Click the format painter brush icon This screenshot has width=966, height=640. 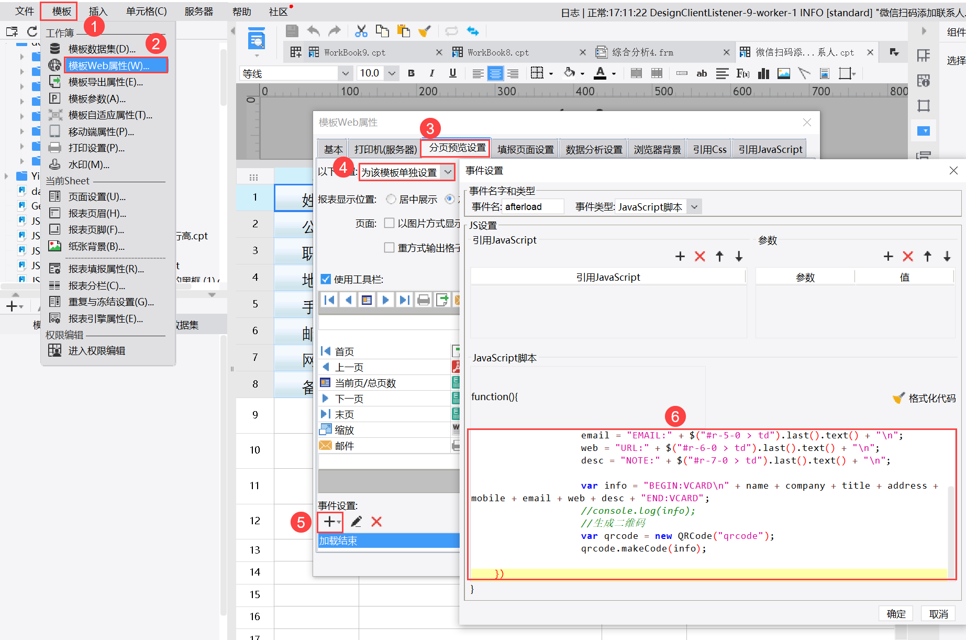[425, 31]
